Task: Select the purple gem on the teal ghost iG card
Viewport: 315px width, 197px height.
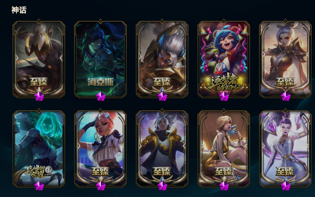Action: click(39, 186)
